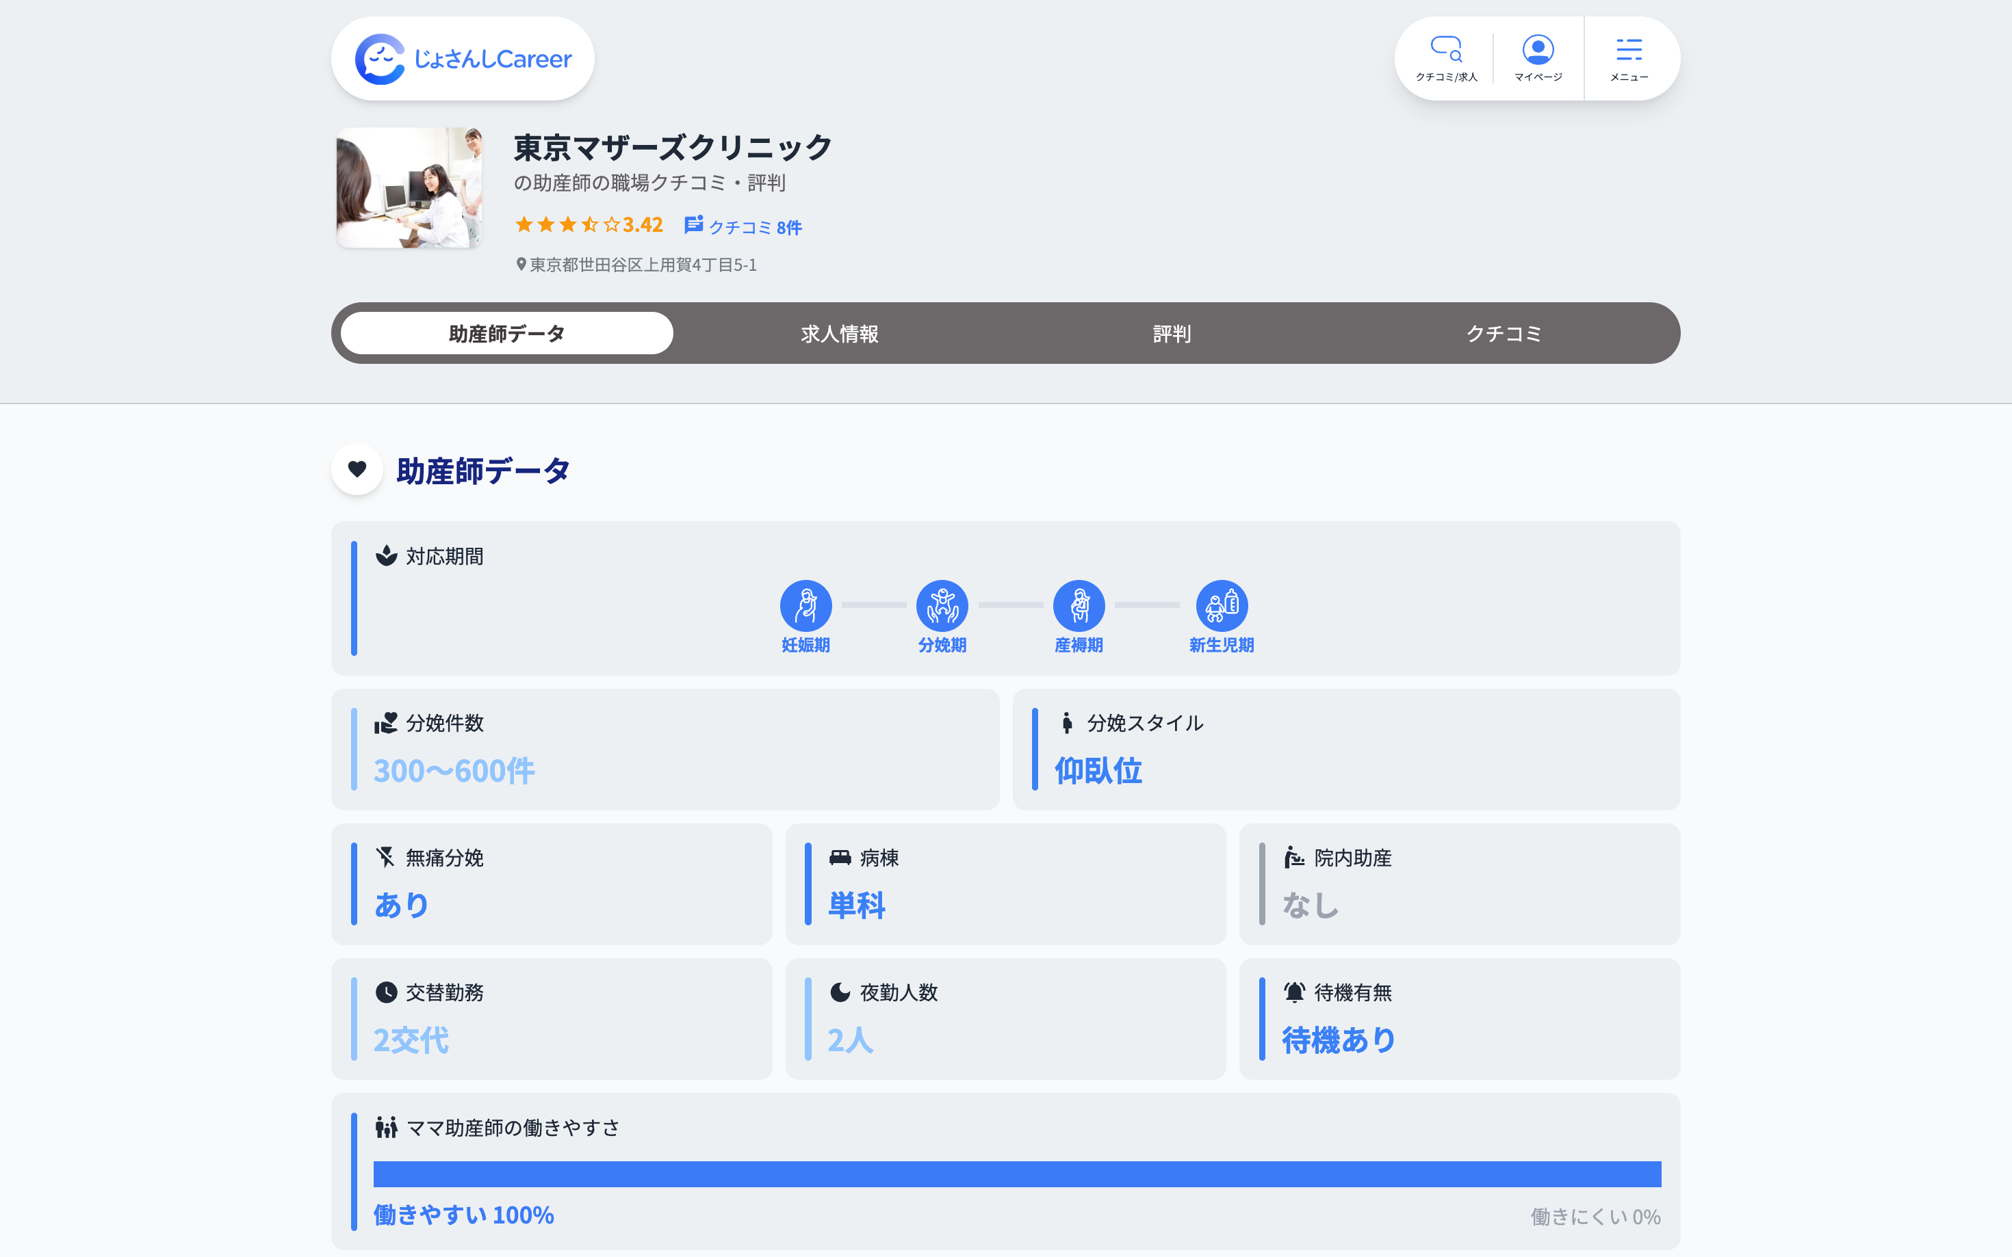Click the 単科 ward value
The image size is (2012, 1257).
pyautogui.click(x=857, y=905)
